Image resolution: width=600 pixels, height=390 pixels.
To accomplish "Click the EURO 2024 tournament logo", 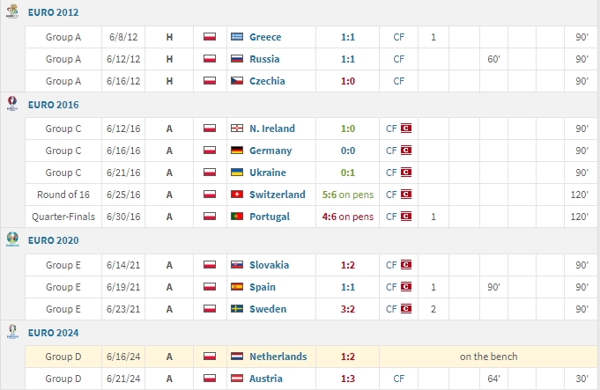I will [12, 332].
